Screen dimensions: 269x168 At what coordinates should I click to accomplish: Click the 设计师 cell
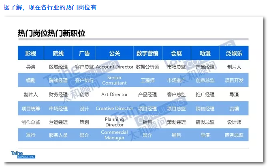click(x=234, y=122)
